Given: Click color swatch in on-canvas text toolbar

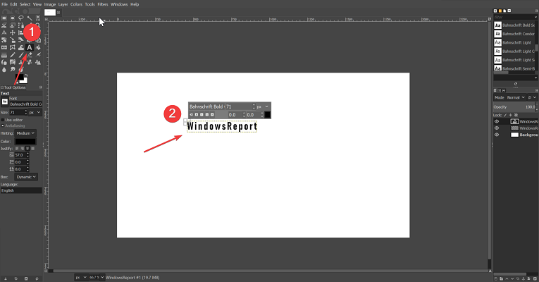Looking at the screenshot, I should 268,115.
